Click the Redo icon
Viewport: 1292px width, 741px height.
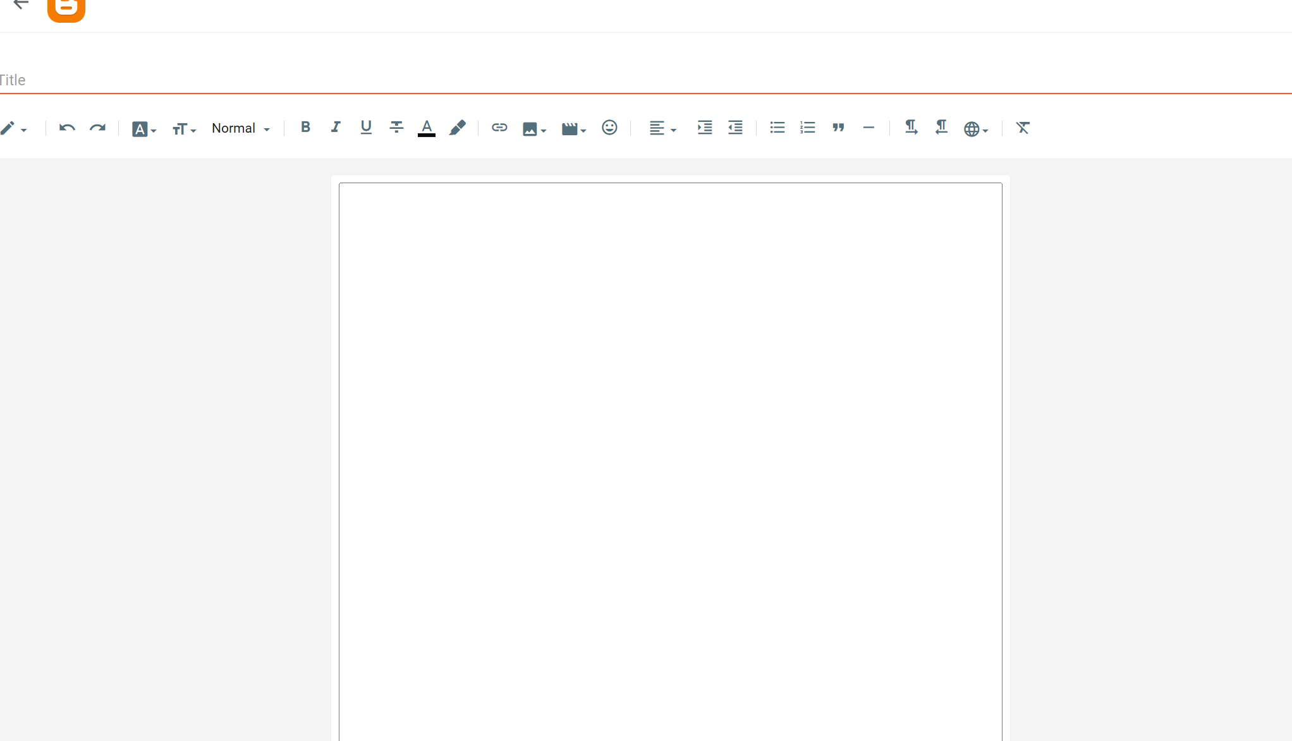(97, 128)
